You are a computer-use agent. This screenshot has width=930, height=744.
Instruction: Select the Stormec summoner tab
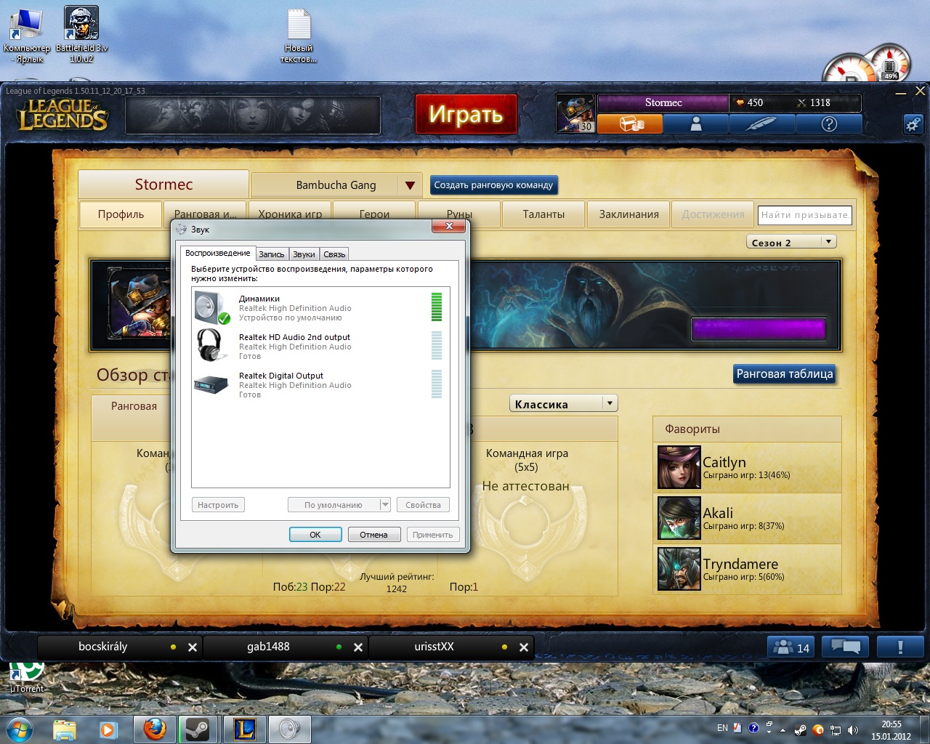[163, 185]
